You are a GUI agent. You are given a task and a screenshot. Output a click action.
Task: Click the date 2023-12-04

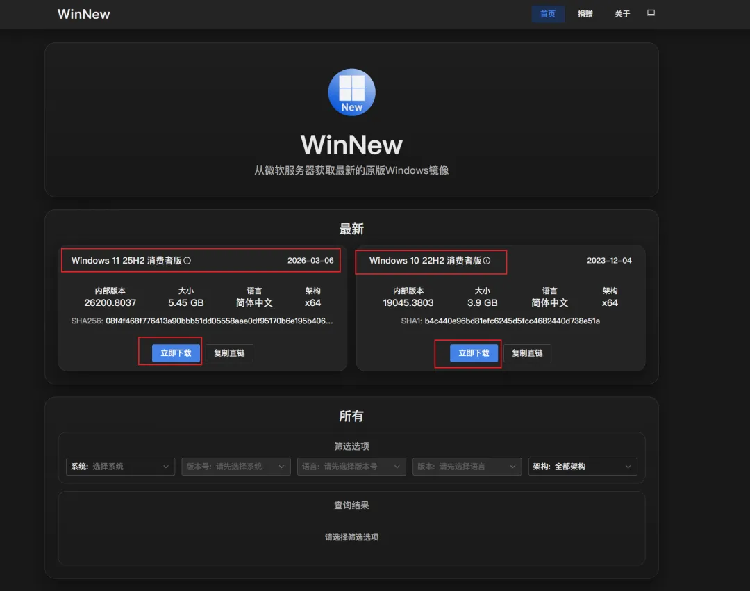[609, 261]
